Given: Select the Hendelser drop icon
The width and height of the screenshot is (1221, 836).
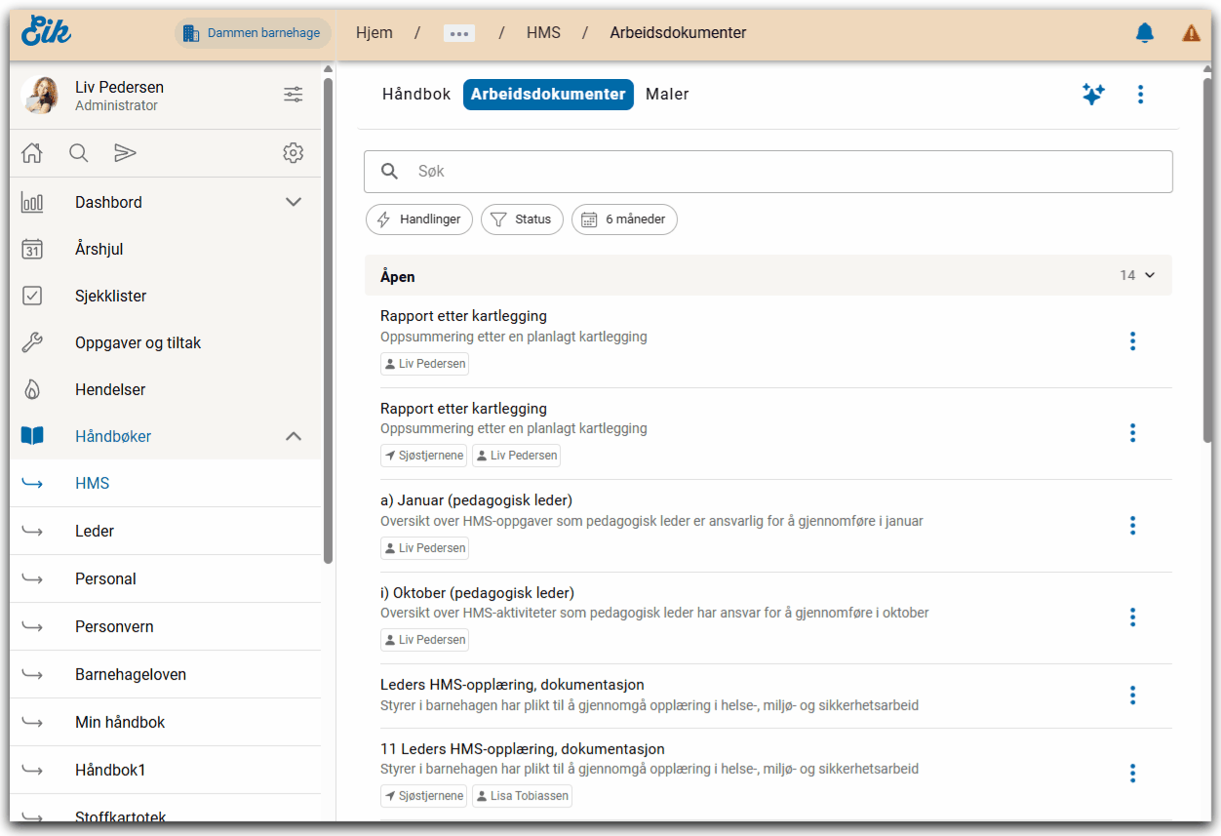Looking at the screenshot, I should click(x=32, y=389).
